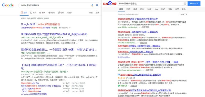Image resolution: width=205 pixels, height=97 pixels.
Task: Open 原辅料相容性【价格 厂家 图片 批发 采购】丁香通 result
Action: pos(148,62)
